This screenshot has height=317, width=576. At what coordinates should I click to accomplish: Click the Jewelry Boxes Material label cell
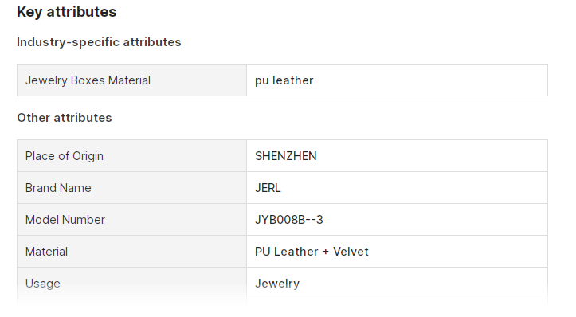click(x=132, y=80)
